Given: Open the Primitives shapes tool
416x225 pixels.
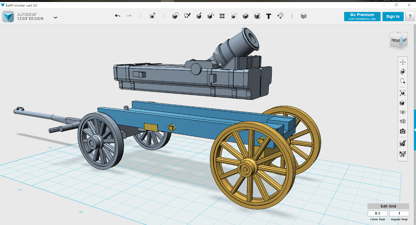Looking at the screenshot, I should pos(175,16).
